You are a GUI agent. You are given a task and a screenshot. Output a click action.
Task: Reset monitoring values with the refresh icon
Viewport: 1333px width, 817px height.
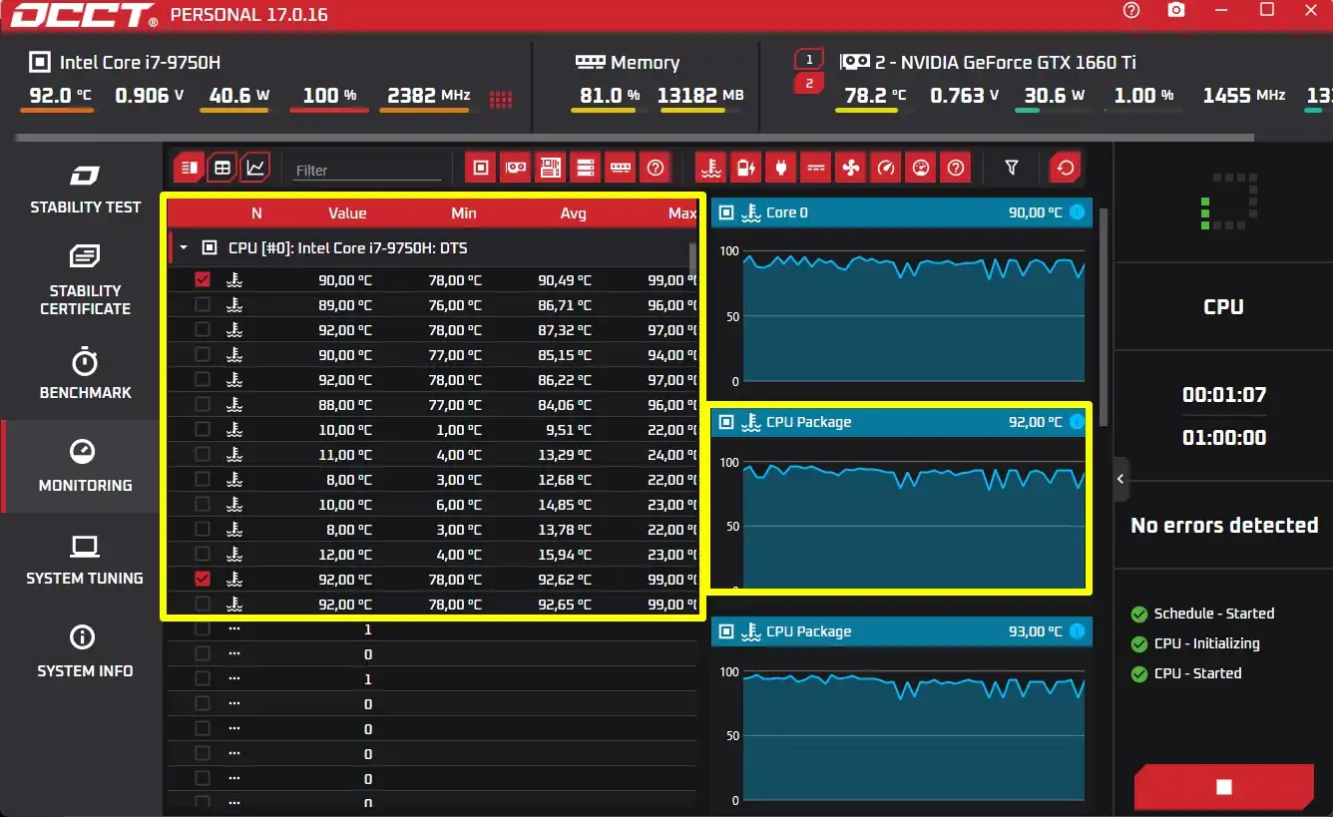tap(1066, 168)
